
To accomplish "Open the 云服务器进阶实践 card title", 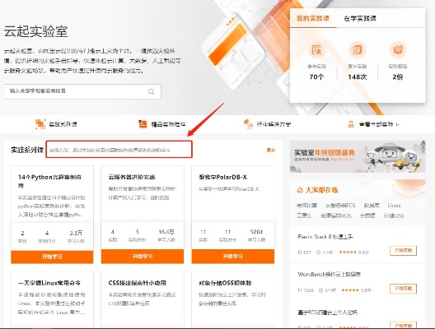I will point(132,177).
